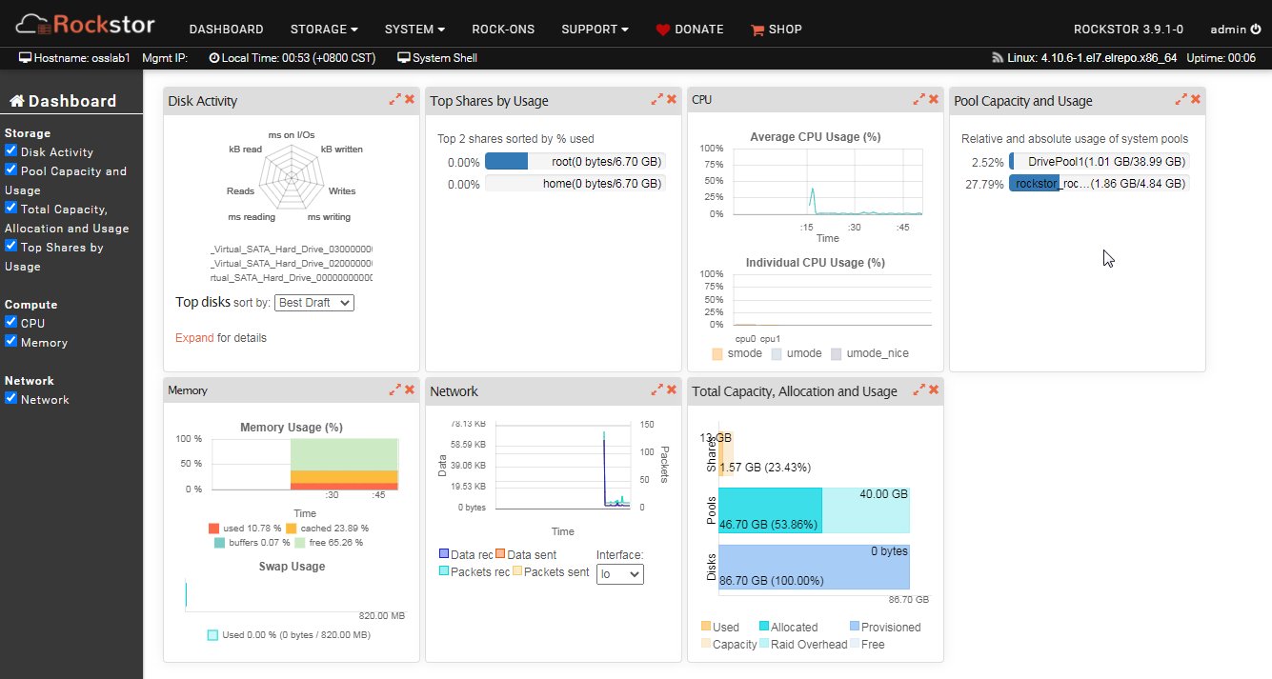Toggle the CPU widget checkbox

tap(11, 322)
